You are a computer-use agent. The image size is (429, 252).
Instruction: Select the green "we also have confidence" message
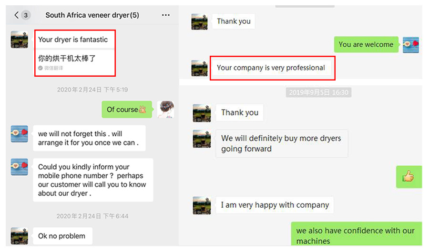coord(357,234)
